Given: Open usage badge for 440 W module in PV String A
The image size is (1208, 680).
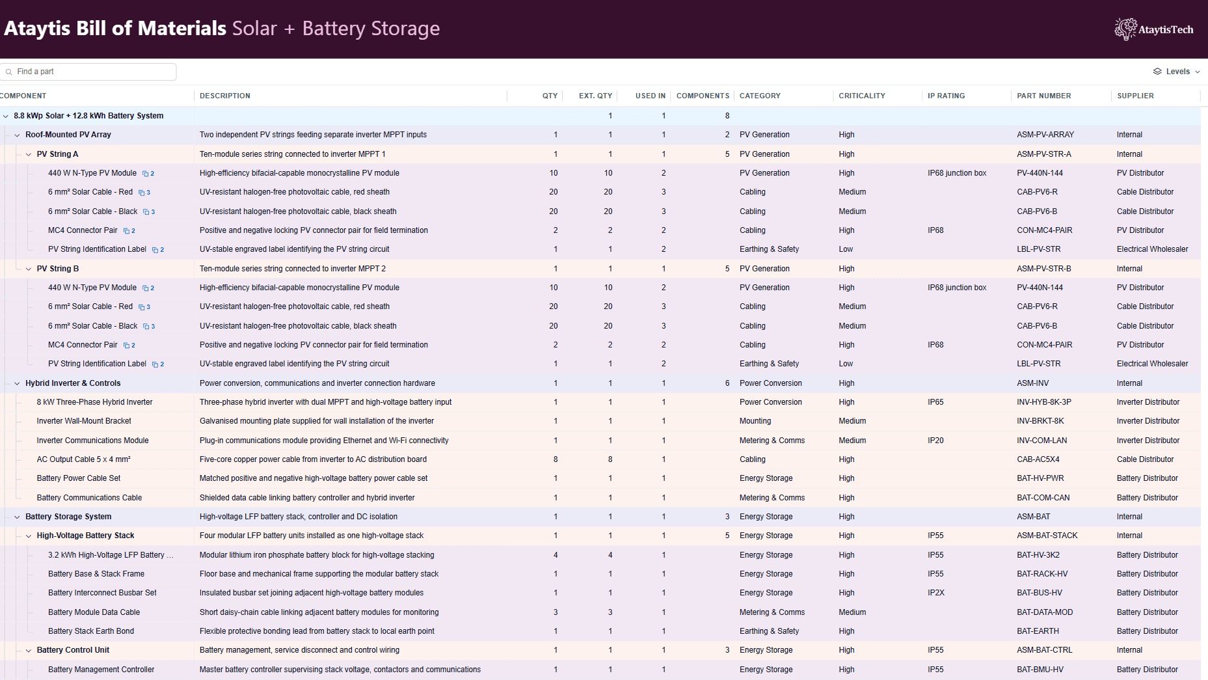Looking at the screenshot, I should 148,174.
